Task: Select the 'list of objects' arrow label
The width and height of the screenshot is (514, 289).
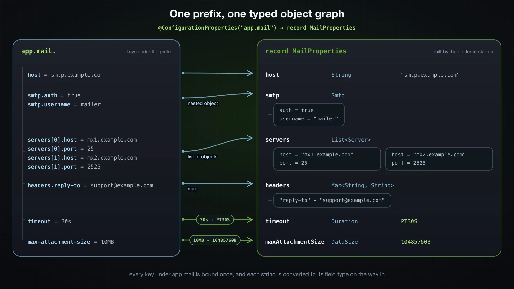Action: pos(202,157)
